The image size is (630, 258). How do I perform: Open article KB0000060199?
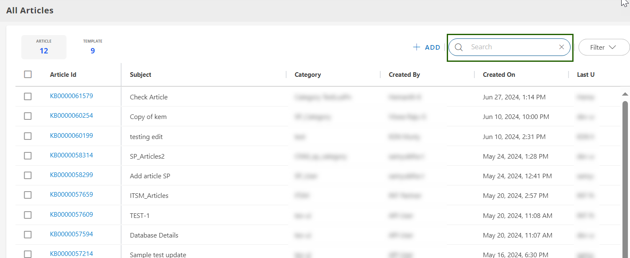(x=72, y=136)
